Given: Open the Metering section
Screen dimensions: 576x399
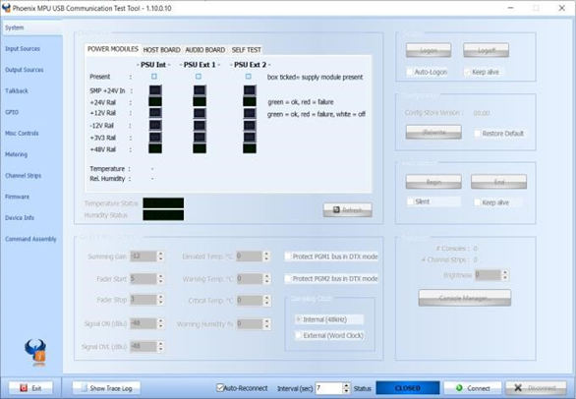Looking at the screenshot, I should 16,154.
